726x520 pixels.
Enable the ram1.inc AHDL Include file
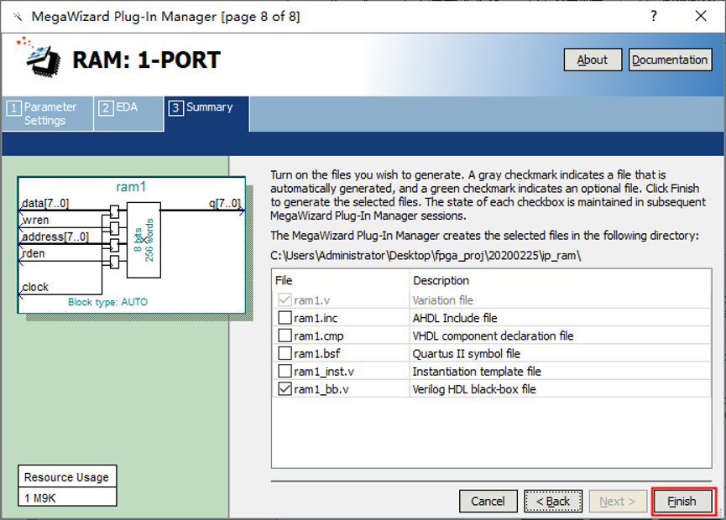click(x=285, y=318)
